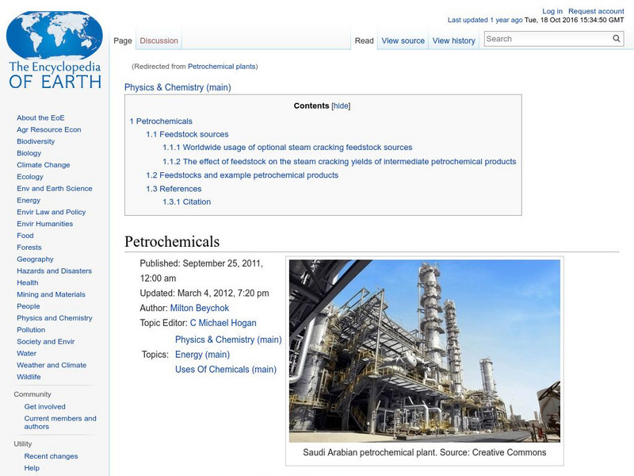The width and height of the screenshot is (634, 476).
Task: Switch to the Discussion tab
Action: click(x=158, y=40)
